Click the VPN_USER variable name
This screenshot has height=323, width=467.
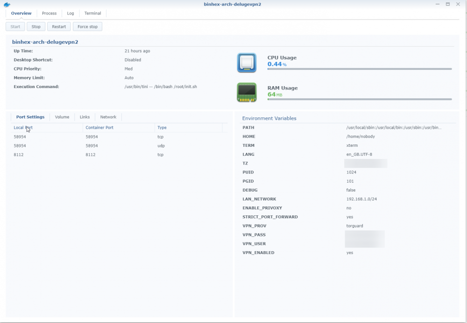coord(254,244)
